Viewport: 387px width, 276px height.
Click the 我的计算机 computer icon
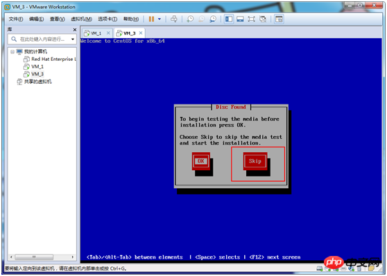[19, 51]
